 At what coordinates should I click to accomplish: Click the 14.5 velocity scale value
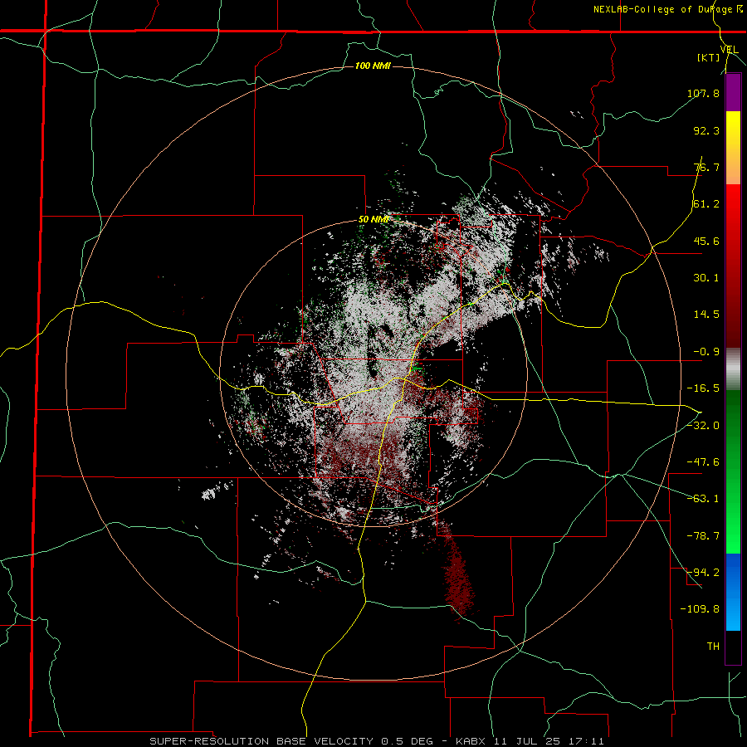pyautogui.click(x=706, y=315)
